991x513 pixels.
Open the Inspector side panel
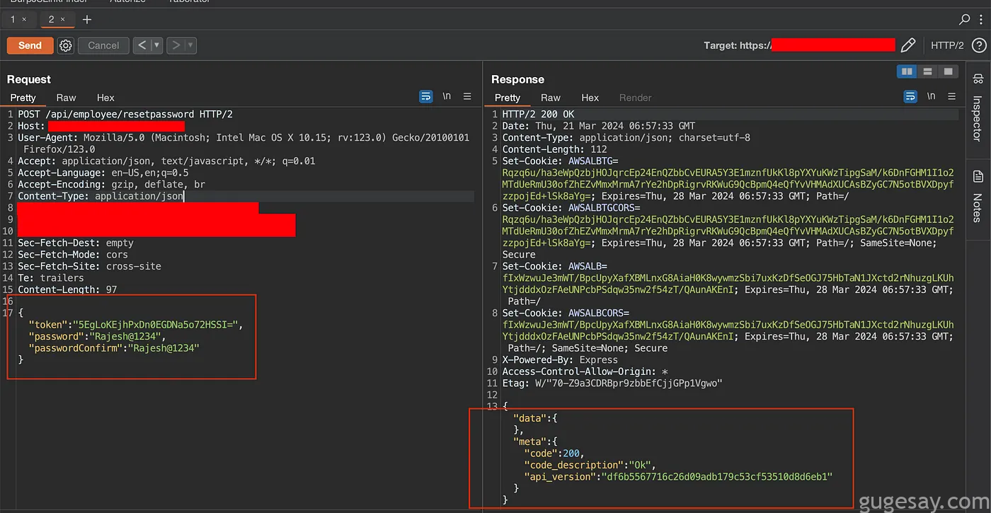pyautogui.click(x=978, y=108)
